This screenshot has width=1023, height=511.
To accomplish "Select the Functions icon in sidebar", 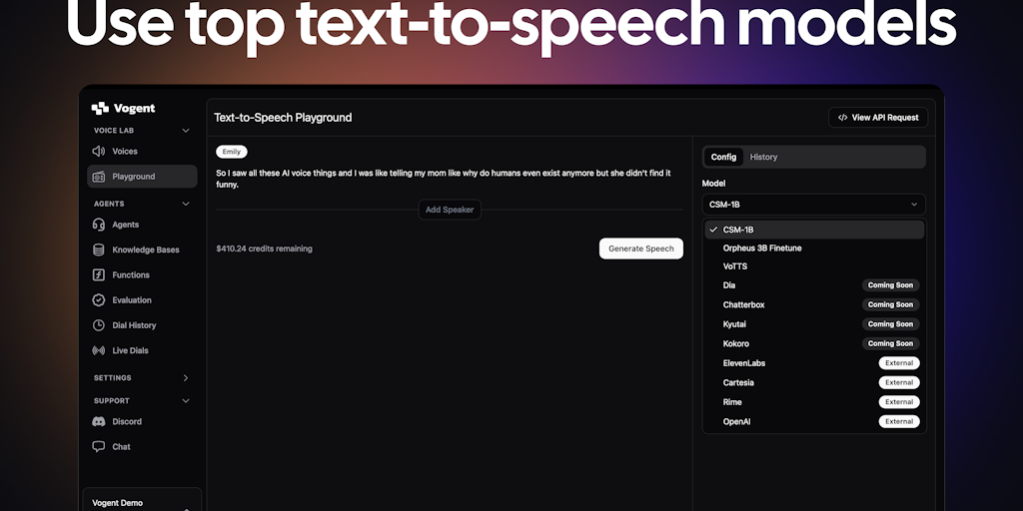I will pyautogui.click(x=98, y=274).
